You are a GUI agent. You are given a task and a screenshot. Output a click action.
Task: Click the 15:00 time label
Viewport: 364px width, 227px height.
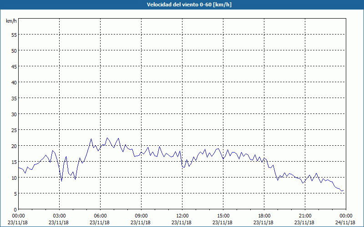(x=223, y=216)
